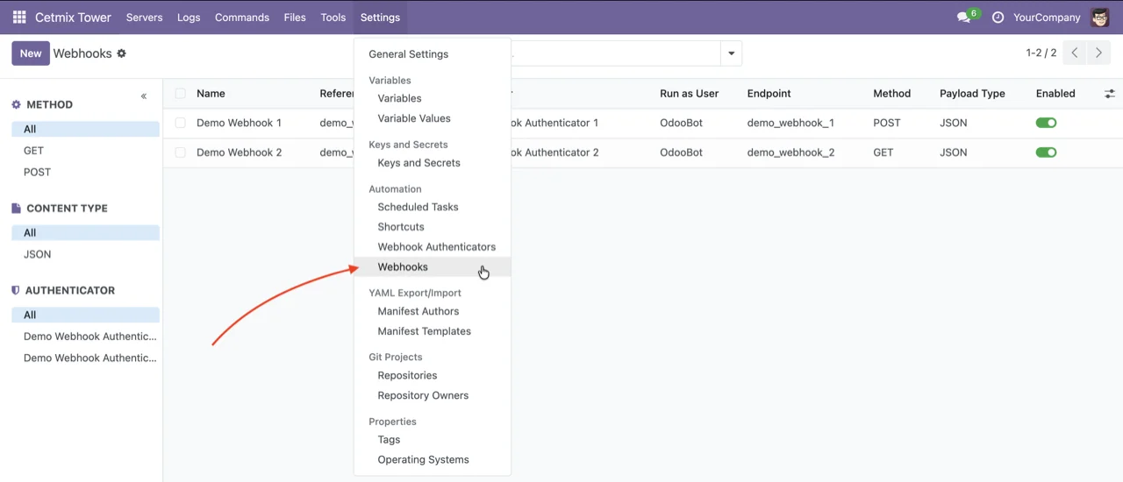Open the Servers menu
This screenshot has width=1123, height=482.
pos(144,18)
